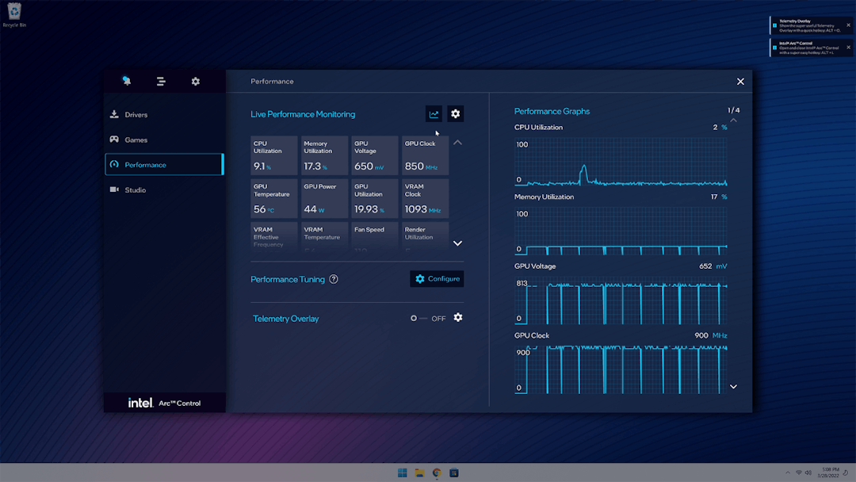
Task: Open Arc Control settings gear in top bar
Action: [195, 81]
